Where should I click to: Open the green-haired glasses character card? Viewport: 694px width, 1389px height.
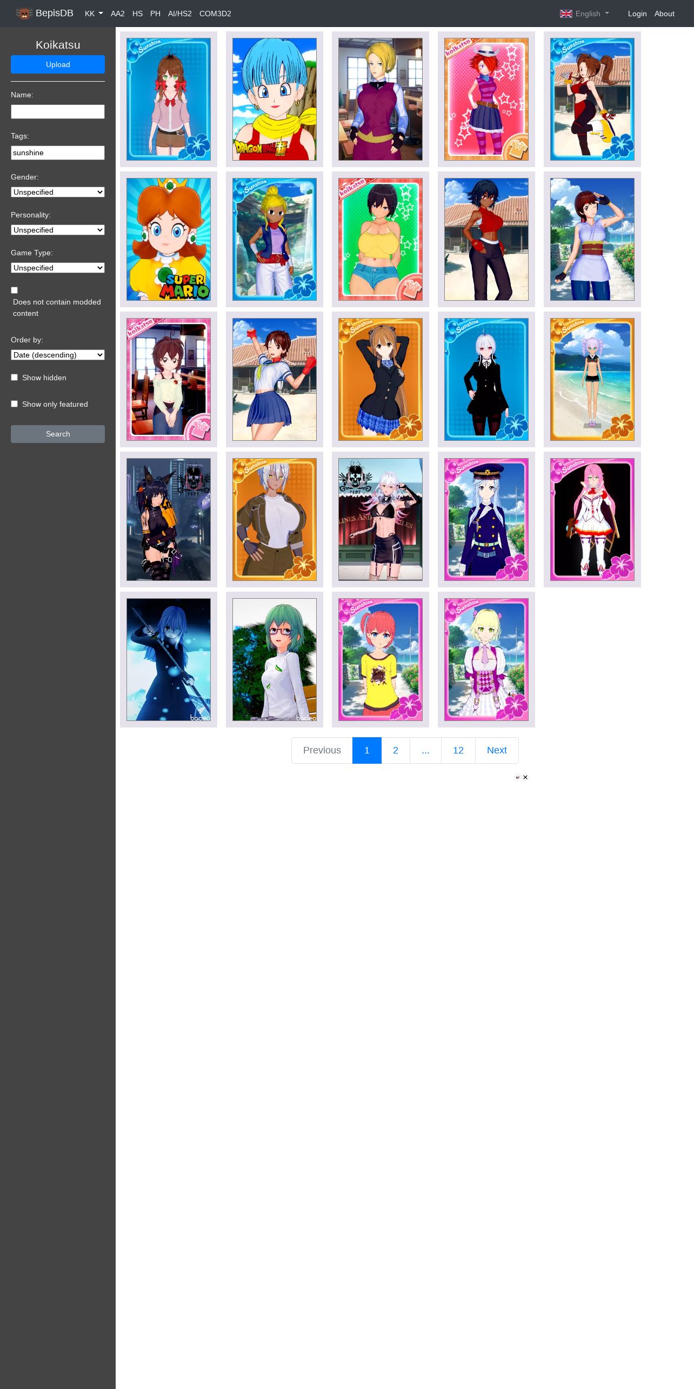(x=275, y=659)
